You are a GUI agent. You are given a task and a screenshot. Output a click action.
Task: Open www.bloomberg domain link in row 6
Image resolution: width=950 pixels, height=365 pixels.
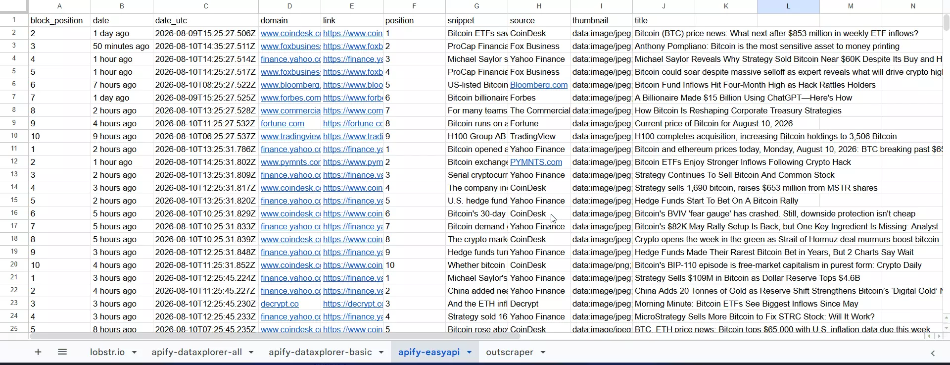(290, 85)
